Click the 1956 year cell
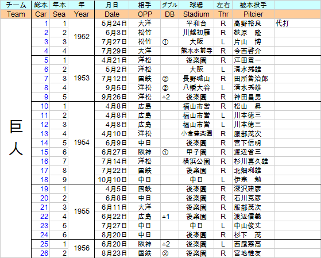The image size is (321, 258). [82, 248]
